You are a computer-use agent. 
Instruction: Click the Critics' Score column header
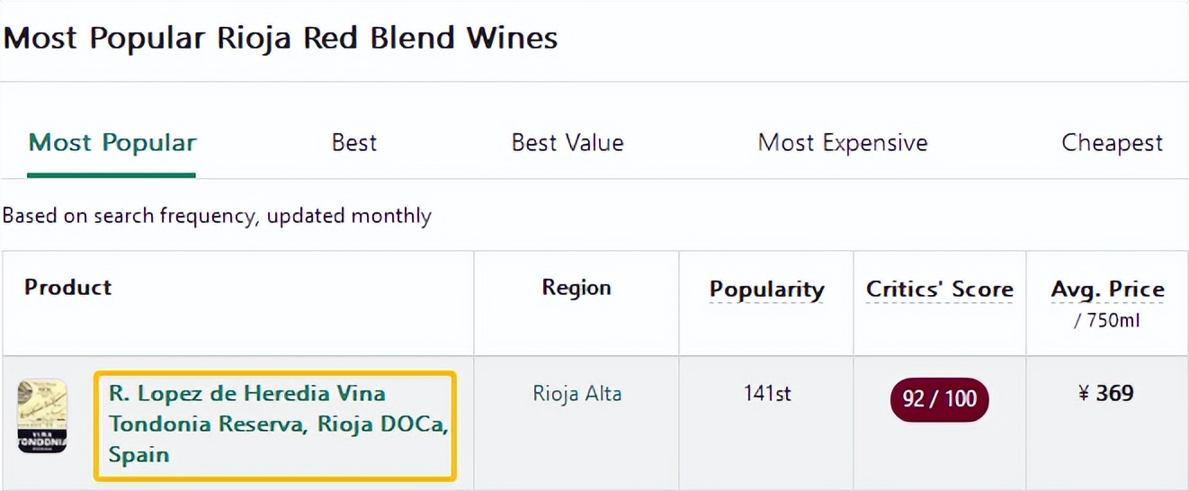point(939,290)
